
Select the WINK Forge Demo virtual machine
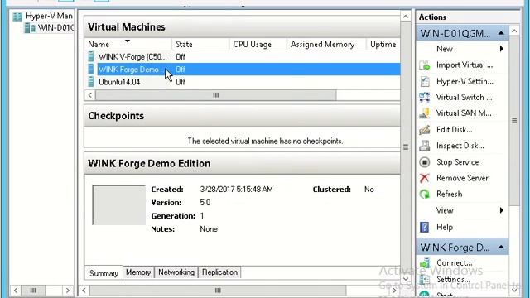click(x=128, y=70)
